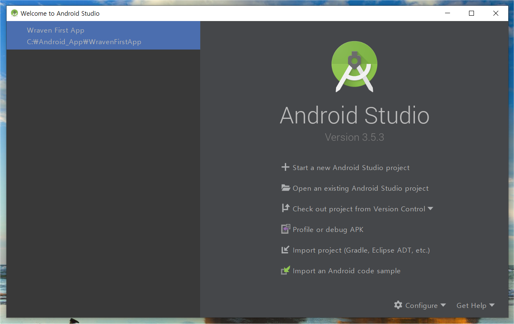Click the Profile or debug APK icon

(286, 229)
